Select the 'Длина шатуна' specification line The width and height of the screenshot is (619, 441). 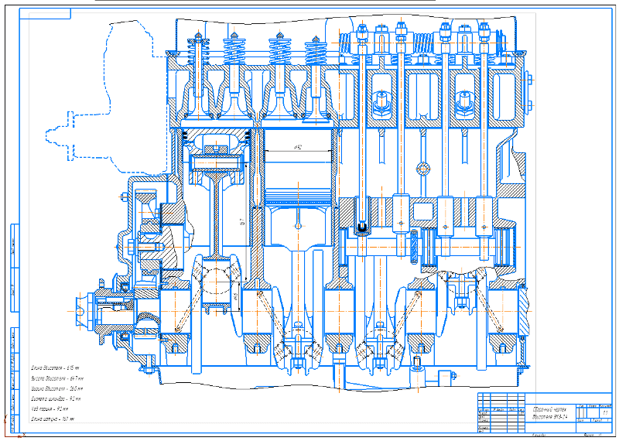point(53,419)
